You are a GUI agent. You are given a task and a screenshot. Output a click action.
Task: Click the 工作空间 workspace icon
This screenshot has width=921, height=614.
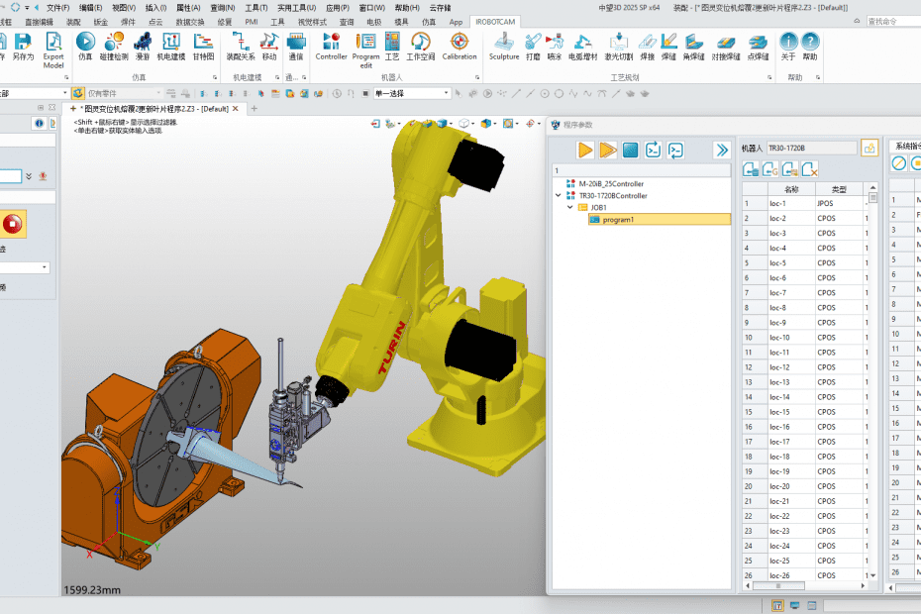click(x=421, y=46)
